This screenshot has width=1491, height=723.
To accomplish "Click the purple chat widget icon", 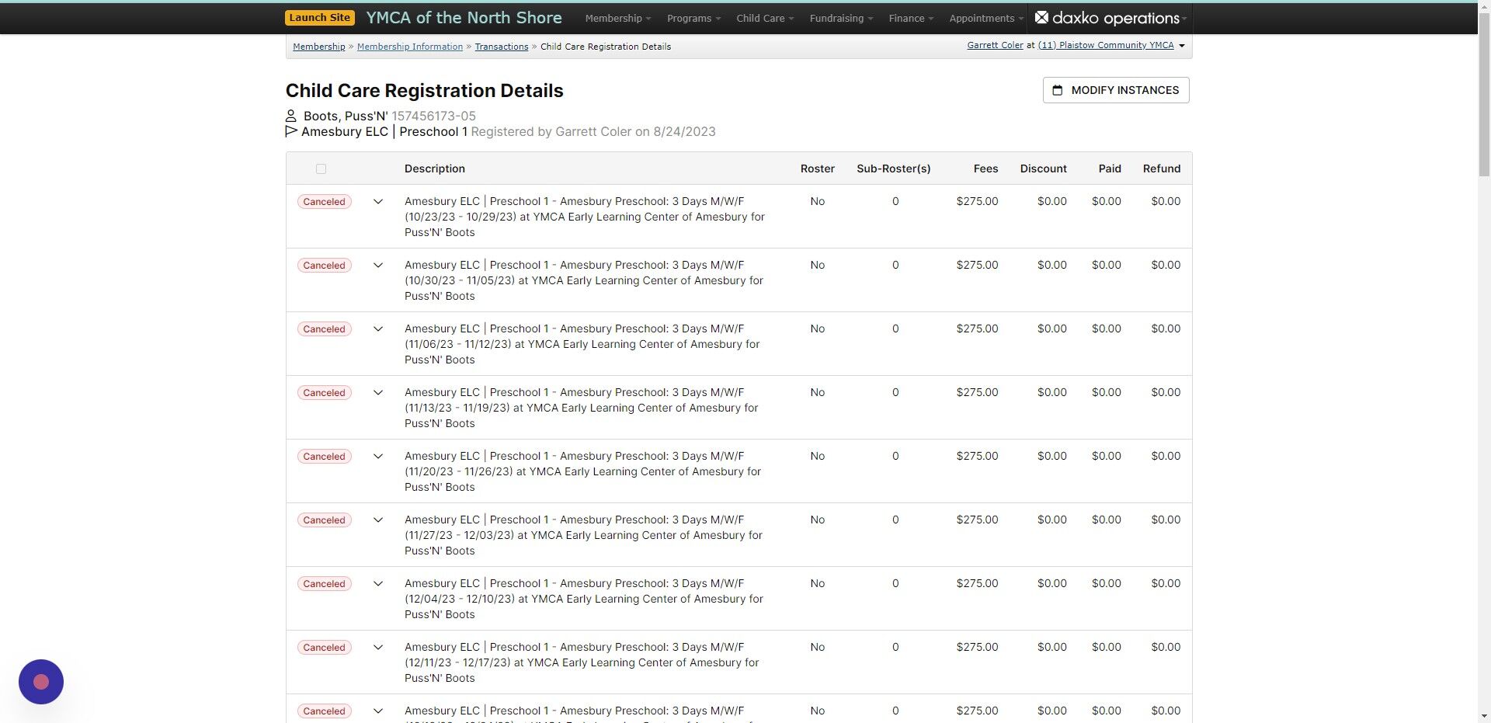I will coord(41,682).
